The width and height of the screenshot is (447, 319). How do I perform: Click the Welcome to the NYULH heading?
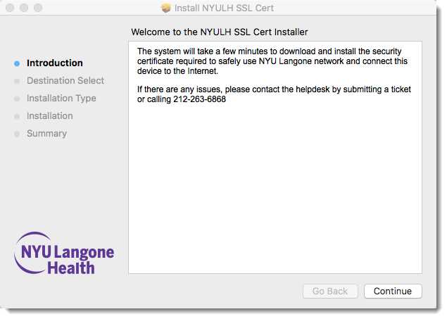coord(219,32)
